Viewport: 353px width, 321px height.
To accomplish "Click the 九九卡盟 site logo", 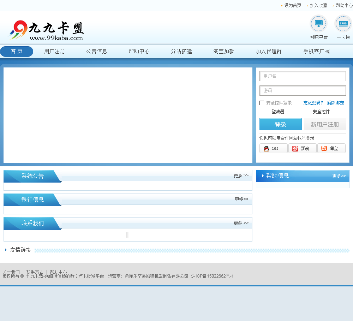I will click(46, 30).
